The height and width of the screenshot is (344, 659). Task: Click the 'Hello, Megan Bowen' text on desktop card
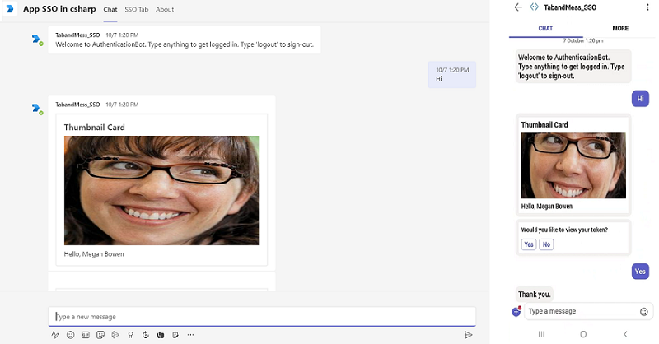94,254
